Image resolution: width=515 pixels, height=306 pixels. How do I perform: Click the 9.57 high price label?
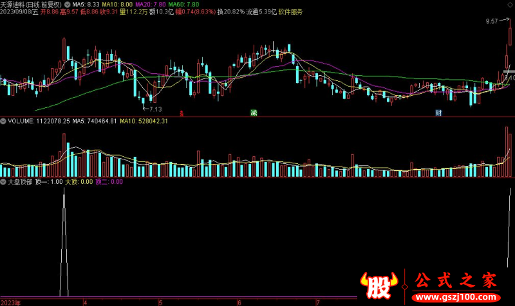pos(492,21)
